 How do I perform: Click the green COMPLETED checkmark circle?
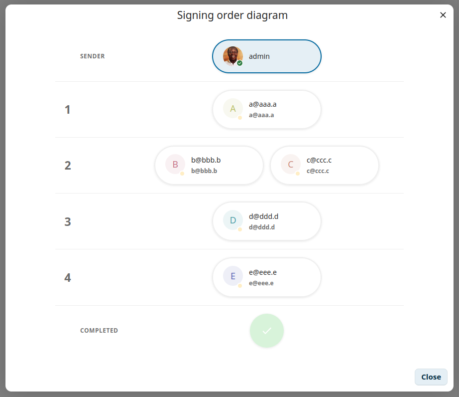point(266,330)
